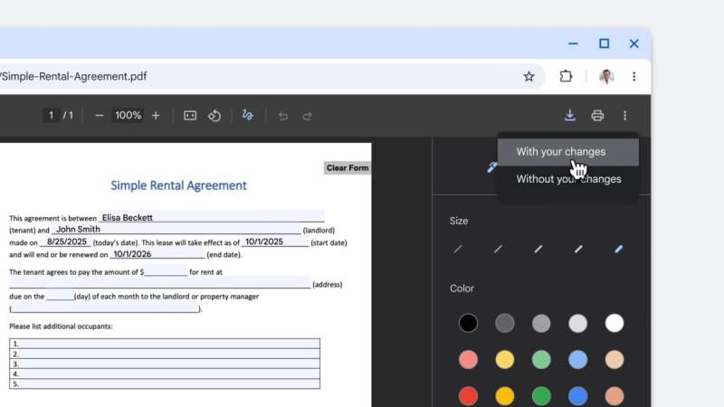
Task: Click the property manager name field
Action: (105, 308)
